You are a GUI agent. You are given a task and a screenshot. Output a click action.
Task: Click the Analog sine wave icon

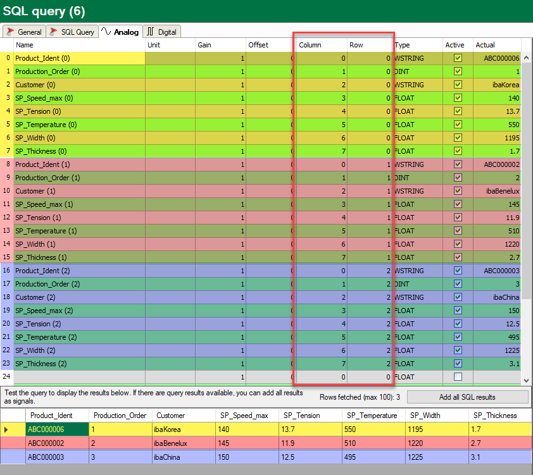click(x=106, y=32)
